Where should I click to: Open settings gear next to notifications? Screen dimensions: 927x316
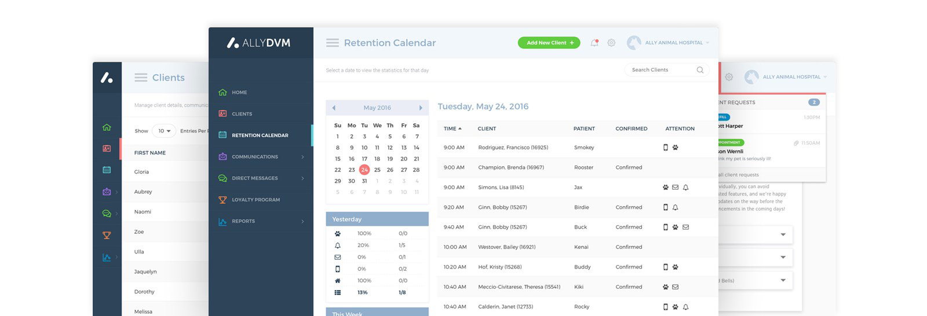click(x=611, y=43)
